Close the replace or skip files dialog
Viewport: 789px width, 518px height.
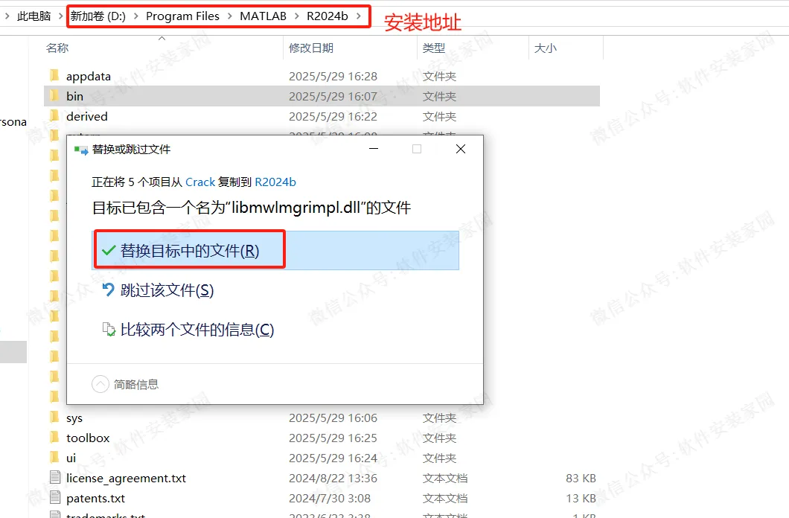[461, 149]
